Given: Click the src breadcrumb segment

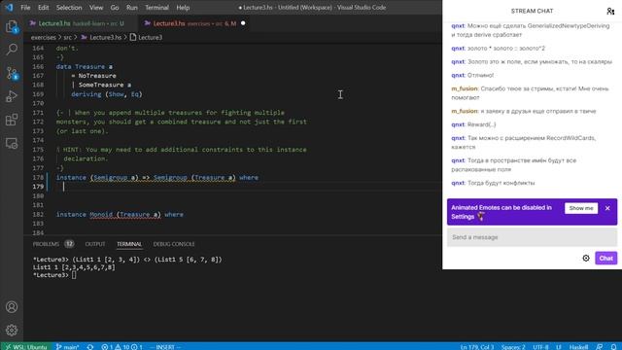Looking at the screenshot, I should point(68,37).
